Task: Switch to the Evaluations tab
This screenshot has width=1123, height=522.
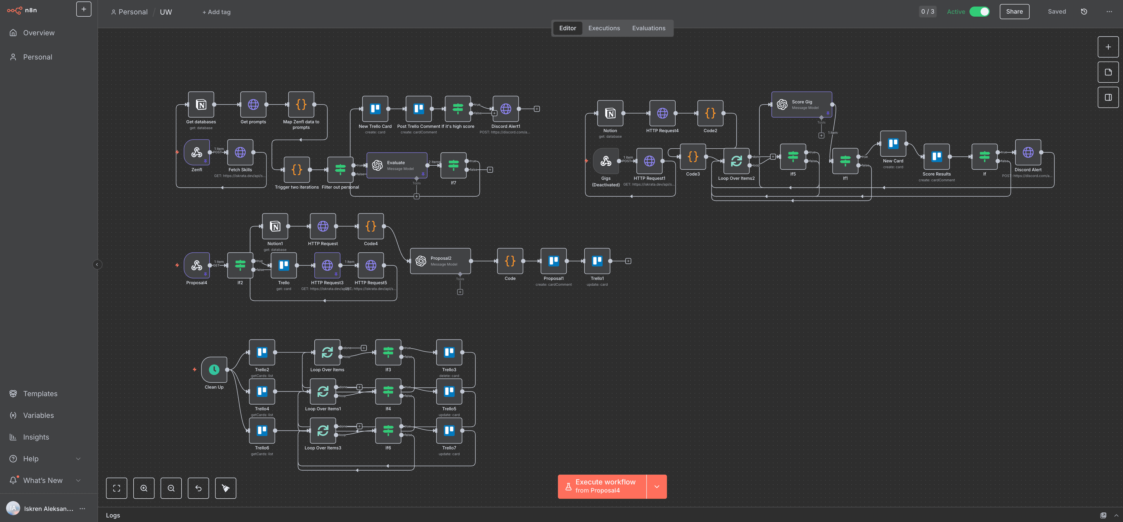Action: [649, 28]
